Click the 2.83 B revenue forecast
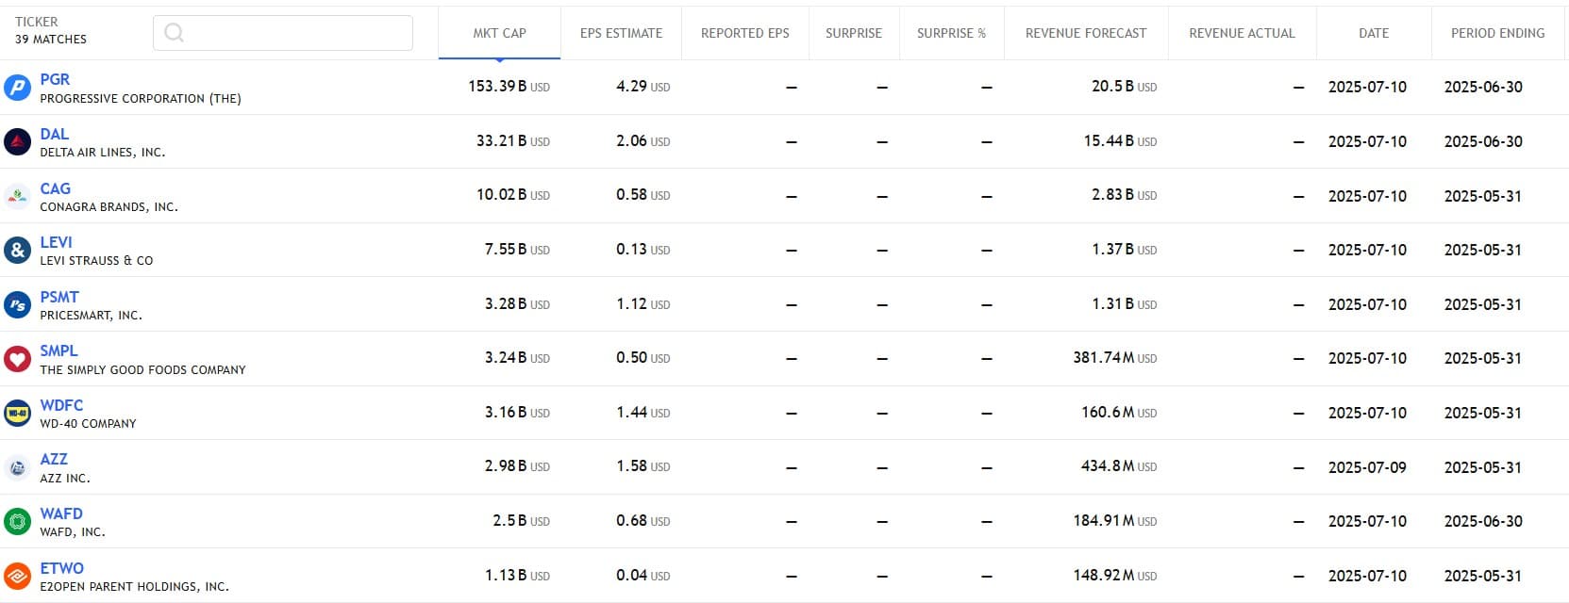 (1124, 195)
